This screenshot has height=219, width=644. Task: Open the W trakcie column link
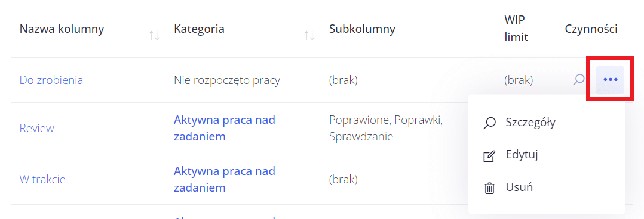(x=43, y=179)
